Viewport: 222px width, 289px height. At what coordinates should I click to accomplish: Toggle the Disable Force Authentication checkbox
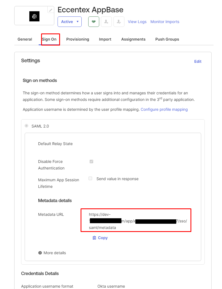click(91, 161)
